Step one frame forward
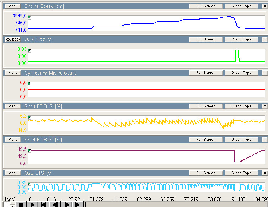The image size is (268, 207). [66, 205]
